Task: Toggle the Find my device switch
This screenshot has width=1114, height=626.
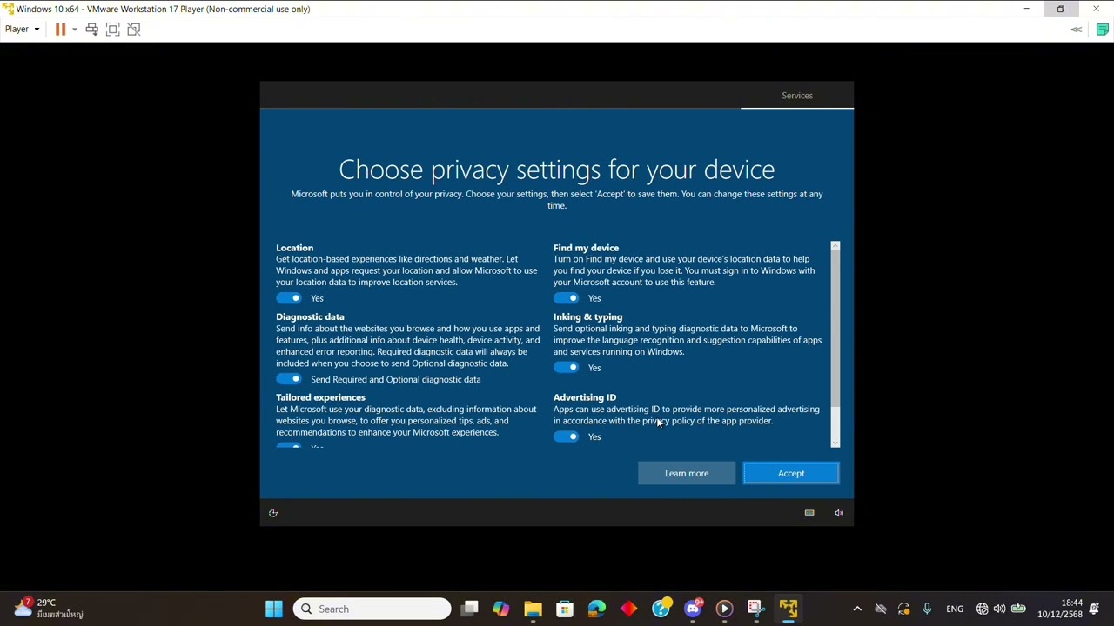Action: (x=566, y=298)
